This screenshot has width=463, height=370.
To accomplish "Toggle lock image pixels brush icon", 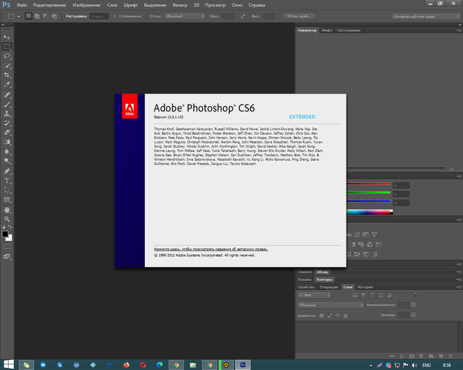I will tap(330, 315).
